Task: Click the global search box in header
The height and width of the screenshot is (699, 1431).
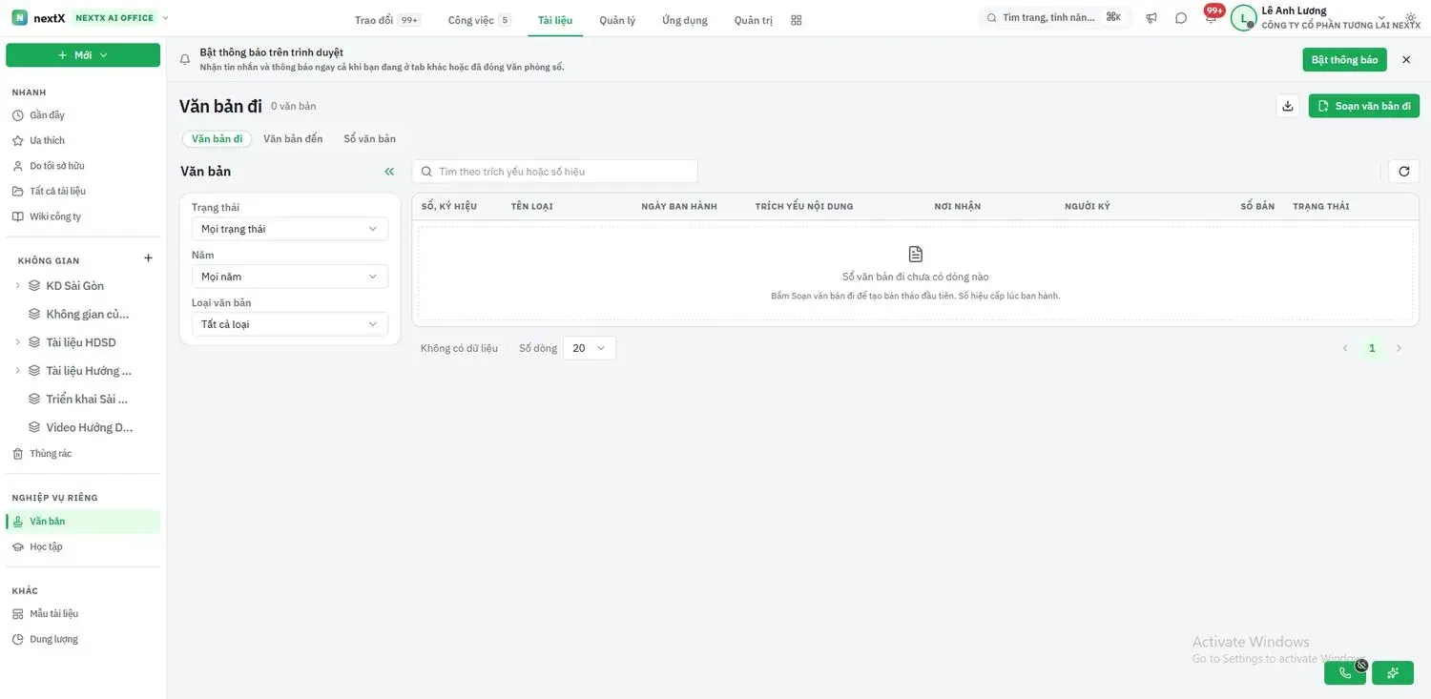Action: 1055,18
